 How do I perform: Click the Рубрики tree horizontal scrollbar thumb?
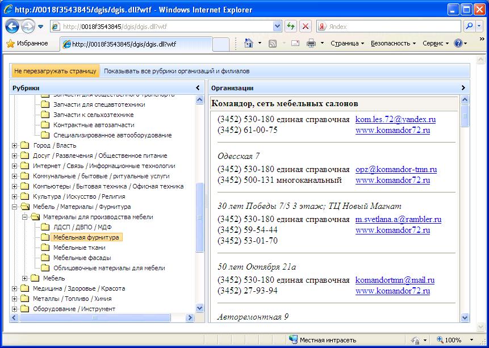tap(95, 318)
